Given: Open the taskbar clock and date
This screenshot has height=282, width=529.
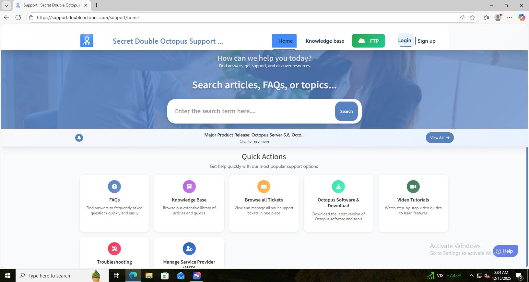Looking at the screenshot, I should [x=501, y=276].
